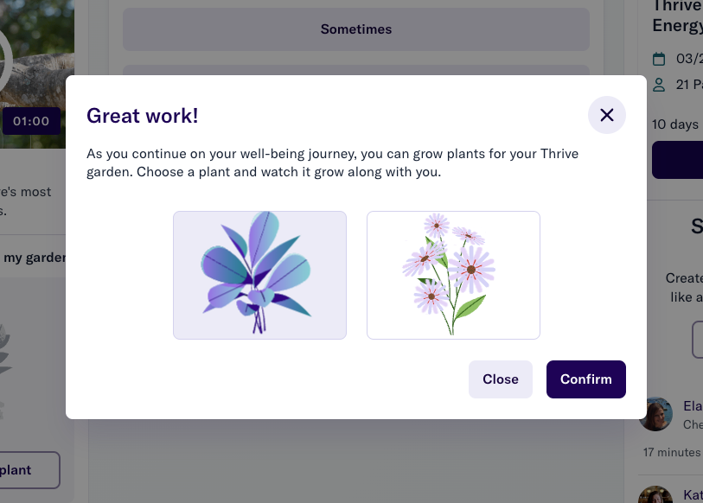This screenshot has width=703, height=503.
Task: Click the calendar date icon
Action: [659, 59]
